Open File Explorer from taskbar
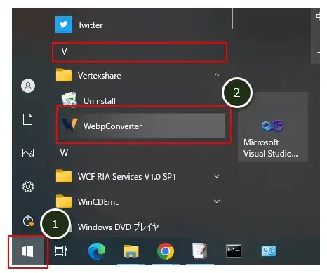 (131, 251)
